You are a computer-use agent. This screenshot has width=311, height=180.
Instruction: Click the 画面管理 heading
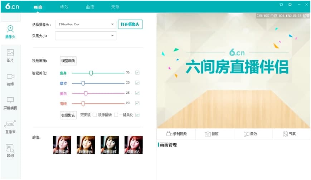coord(168,145)
